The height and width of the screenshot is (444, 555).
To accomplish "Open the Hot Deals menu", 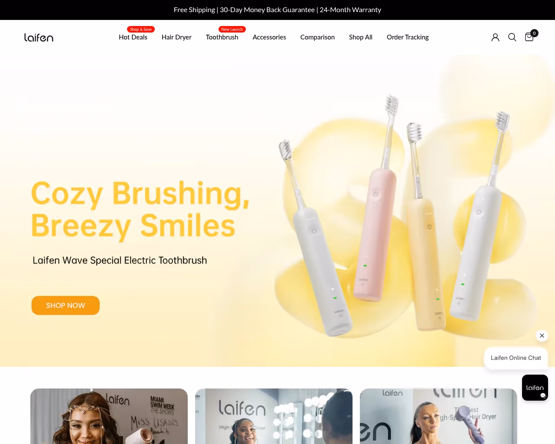I will (x=133, y=37).
